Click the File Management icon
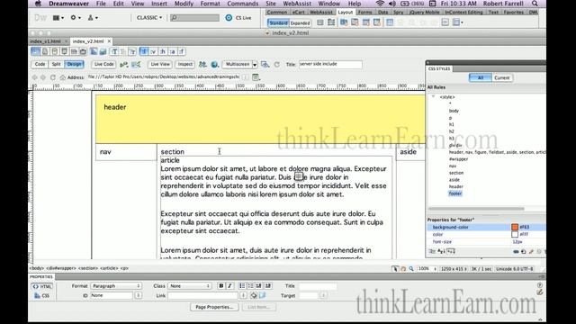 (x=202, y=64)
